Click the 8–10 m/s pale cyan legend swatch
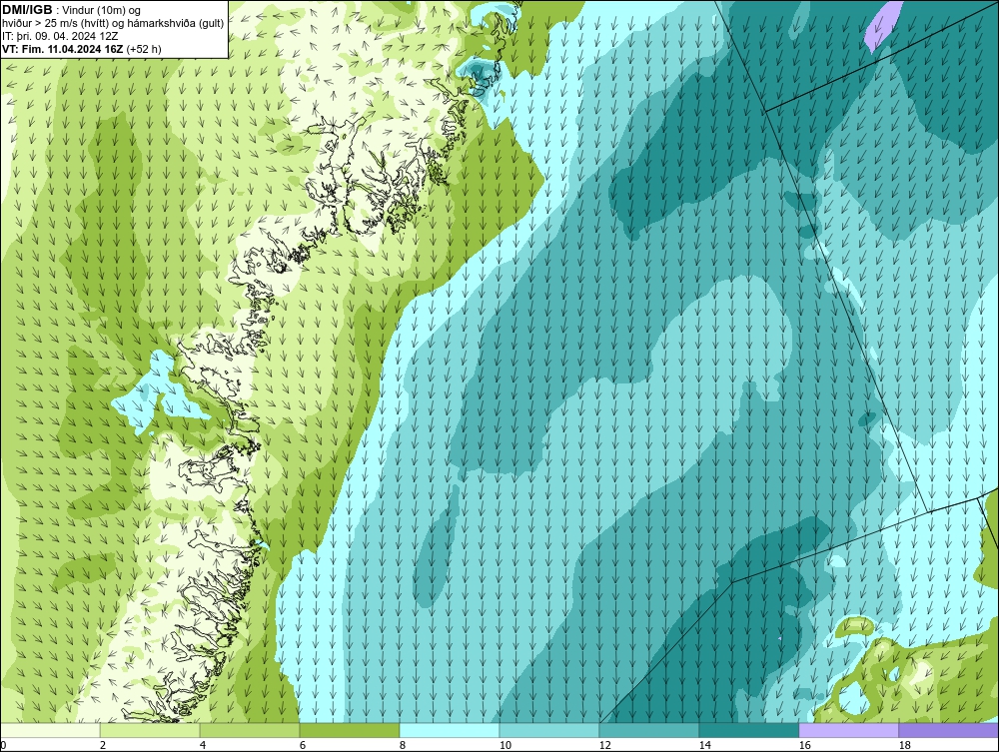Screen dimensions: 999x752 click(450, 730)
